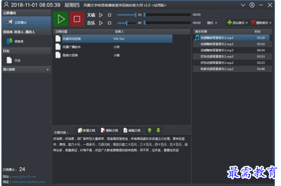Open the Add Music dropdown arrow
The image size is (281, 186).
tap(247, 23)
